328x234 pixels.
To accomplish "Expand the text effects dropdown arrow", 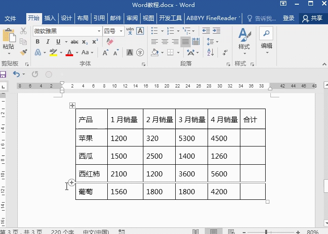I will point(45,52).
